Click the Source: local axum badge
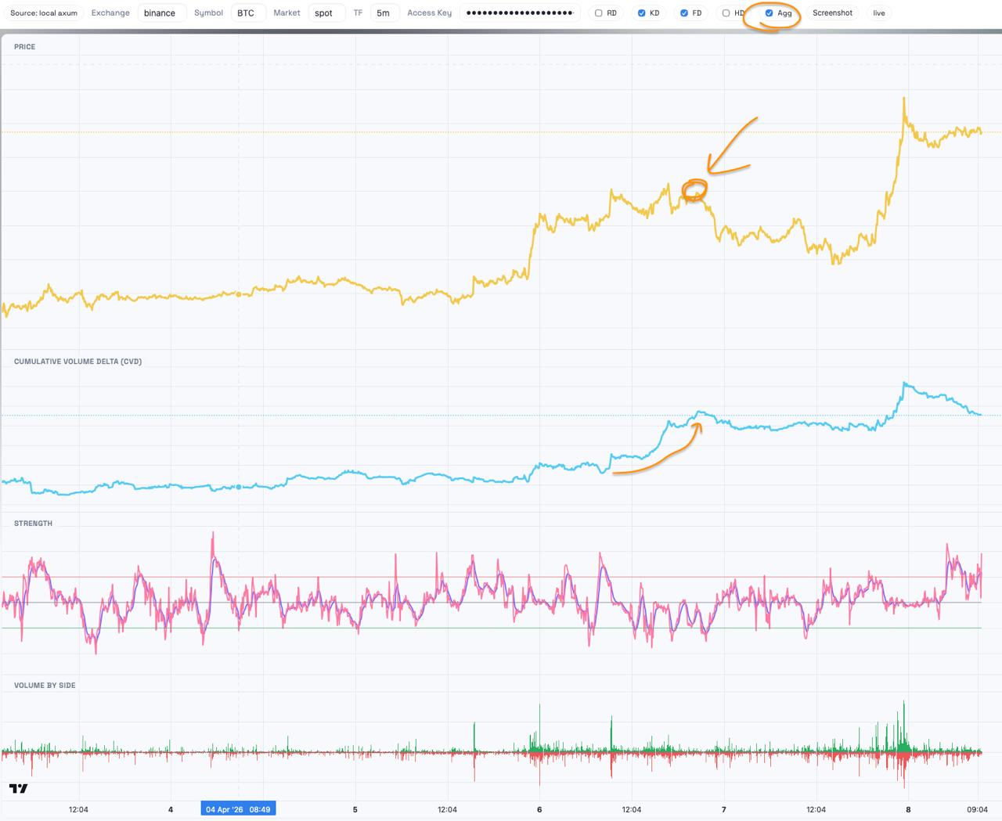This screenshot has height=821, width=1002. [x=44, y=13]
